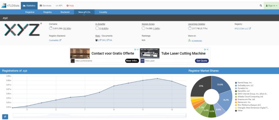The height and width of the screenshot is (120, 279).
Task: Click the search magnifier icon
Action: pyautogui.click(x=260, y=5)
